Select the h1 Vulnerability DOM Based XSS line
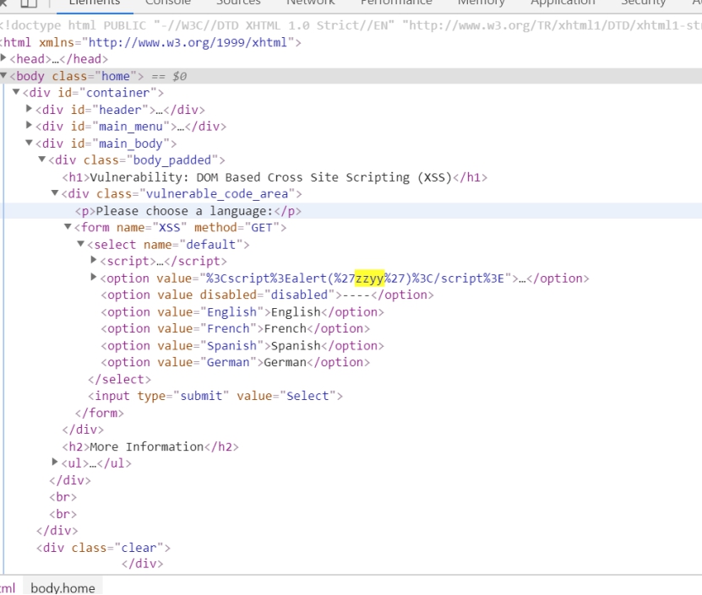Image resolution: width=702 pixels, height=595 pixels. tap(275, 177)
